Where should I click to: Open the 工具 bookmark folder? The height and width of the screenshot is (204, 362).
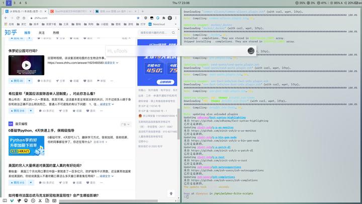64,24
